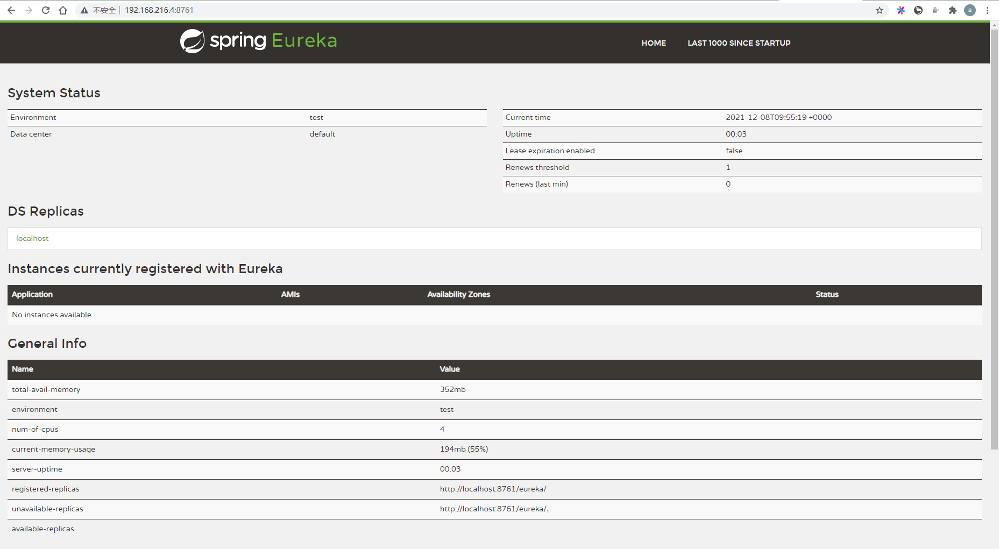Click the Application column header

click(32, 295)
